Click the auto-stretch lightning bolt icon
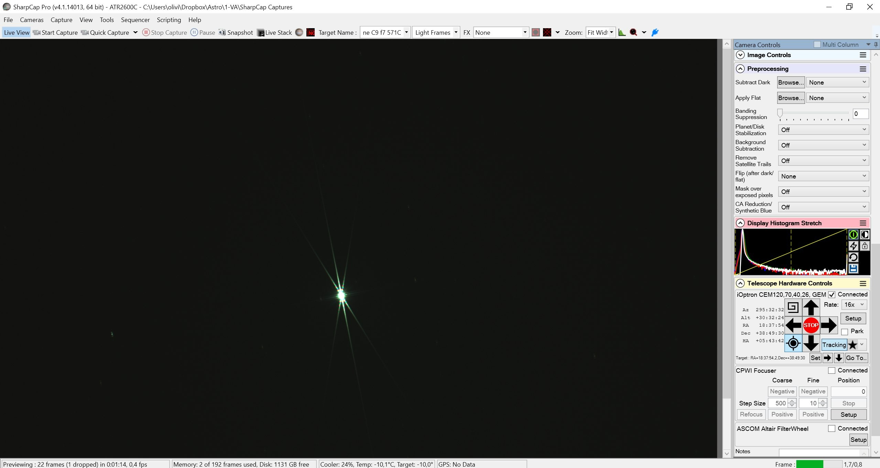 tap(853, 246)
